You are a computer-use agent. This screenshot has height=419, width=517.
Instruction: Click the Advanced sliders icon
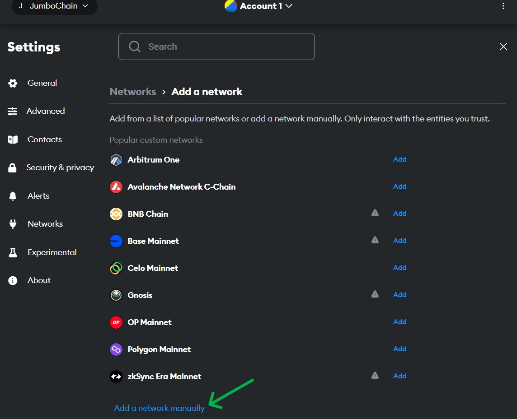13,112
